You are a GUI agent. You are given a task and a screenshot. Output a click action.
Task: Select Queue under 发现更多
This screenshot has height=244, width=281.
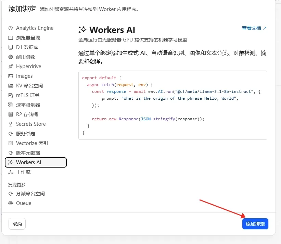coord(24,203)
